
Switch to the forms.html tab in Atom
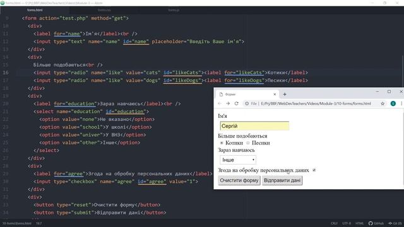click(x=35, y=10)
